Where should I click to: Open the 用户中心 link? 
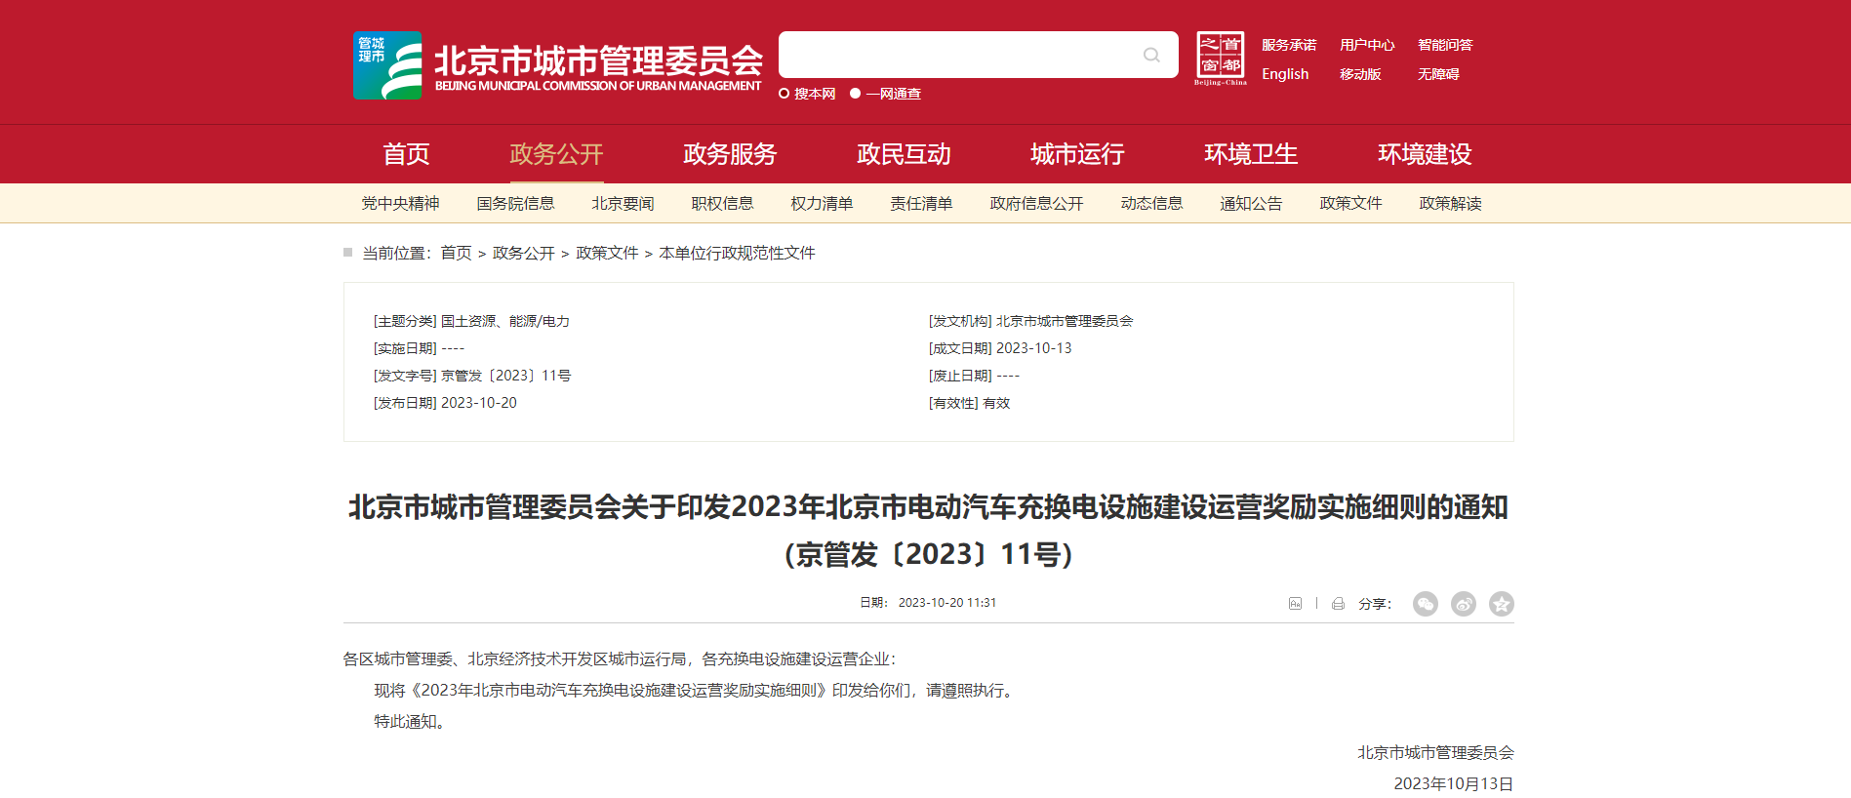tap(1367, 45)
